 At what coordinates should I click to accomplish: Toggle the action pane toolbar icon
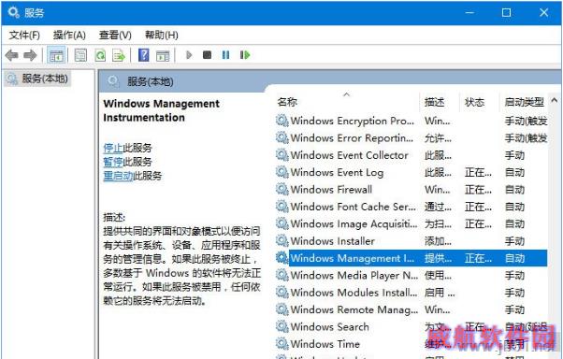pyautogui.click(x=163, y=55)
